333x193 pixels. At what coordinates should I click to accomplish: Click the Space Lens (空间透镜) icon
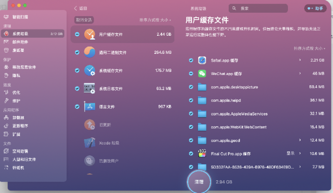(x=6, y=151)
